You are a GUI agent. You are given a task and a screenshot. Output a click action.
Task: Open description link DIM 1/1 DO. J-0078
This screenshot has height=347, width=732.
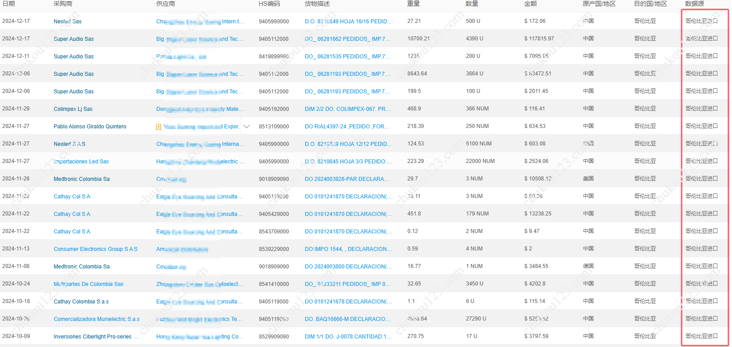point(348,337)
